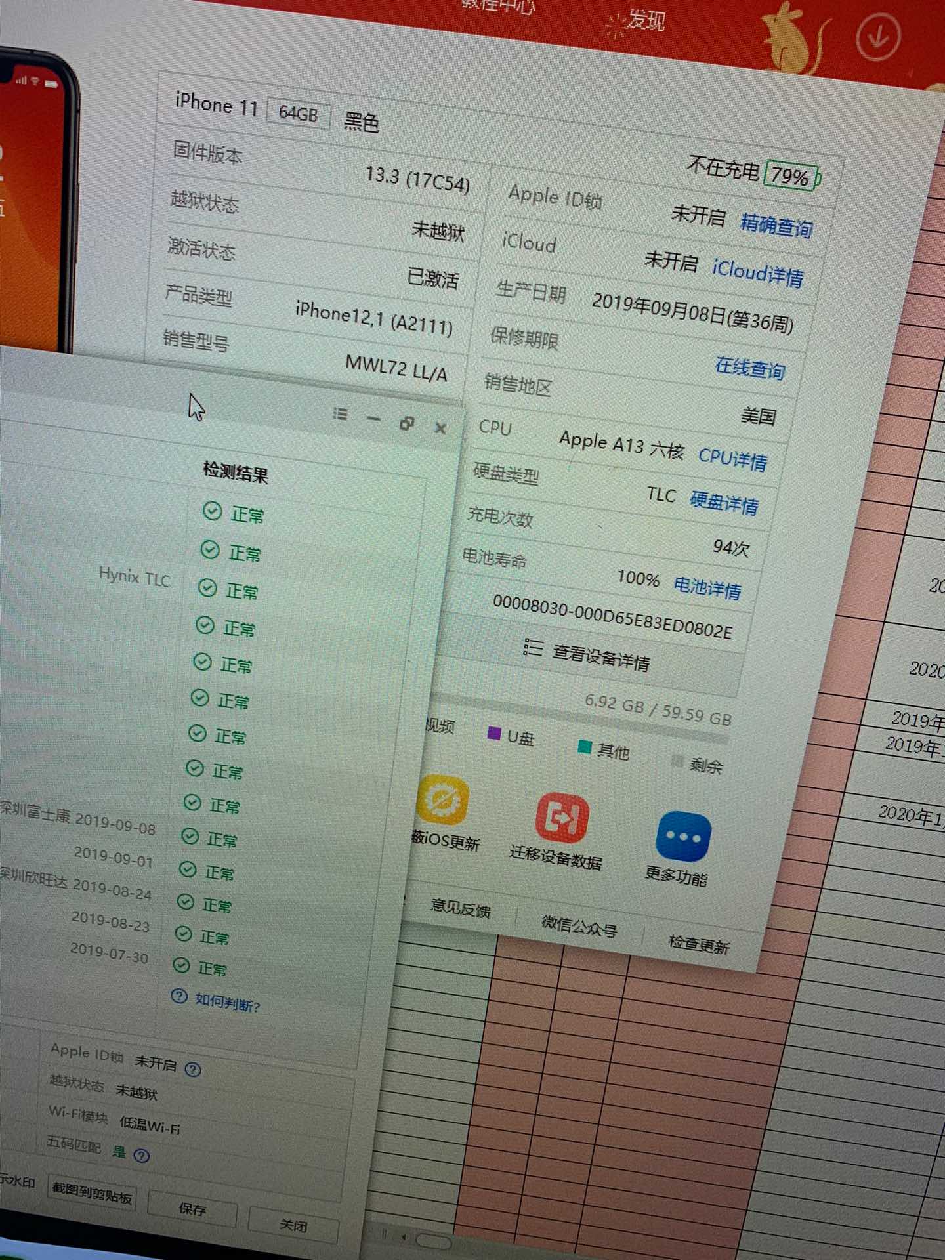Minimize the report window
Screen dimensions: 945x1260
tap(373, 419)
